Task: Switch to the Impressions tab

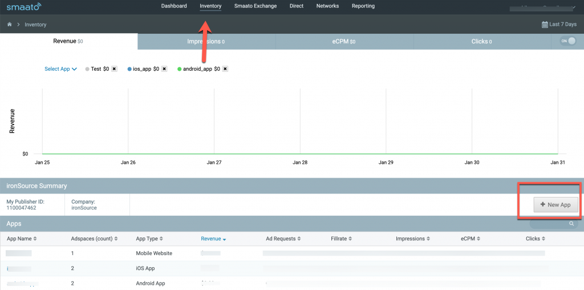Action: click(206, 41)
